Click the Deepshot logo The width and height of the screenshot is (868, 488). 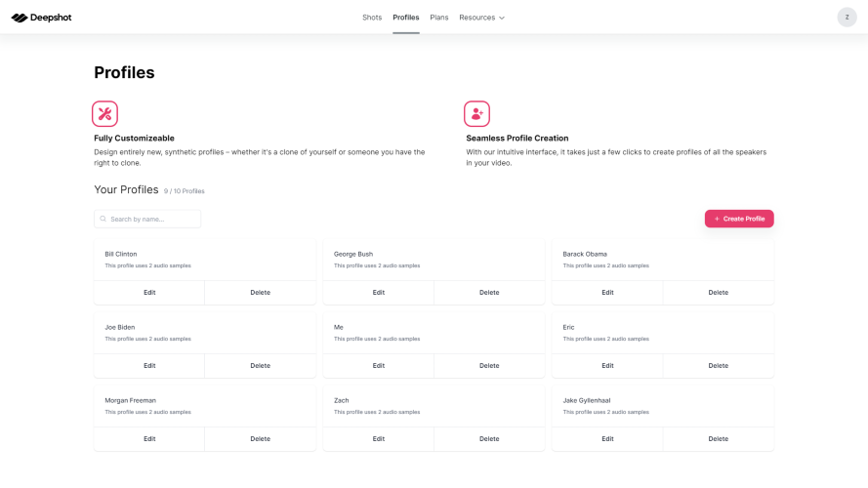[42, 18]
